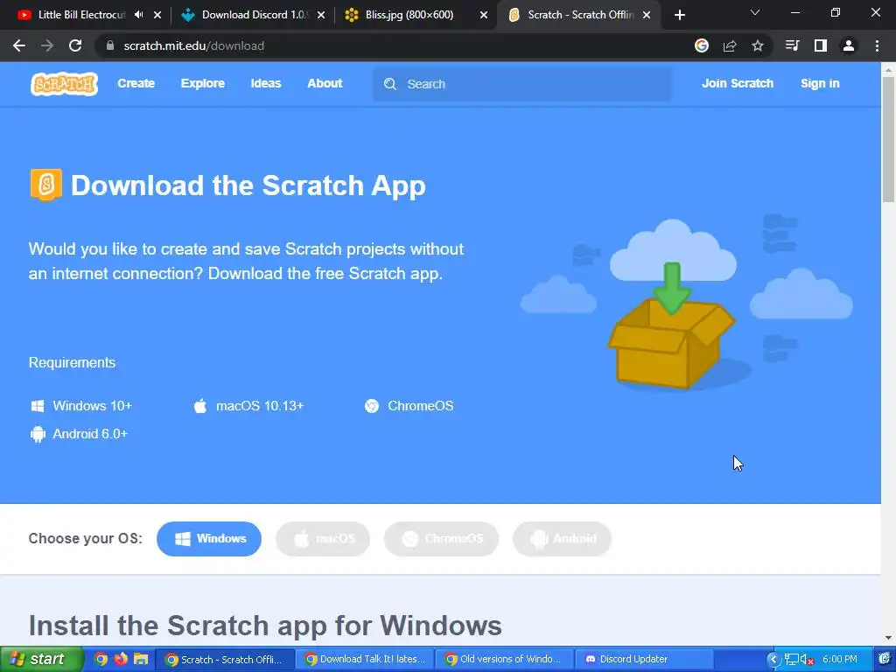Open Old versions of Windows taskbar window

505,660
